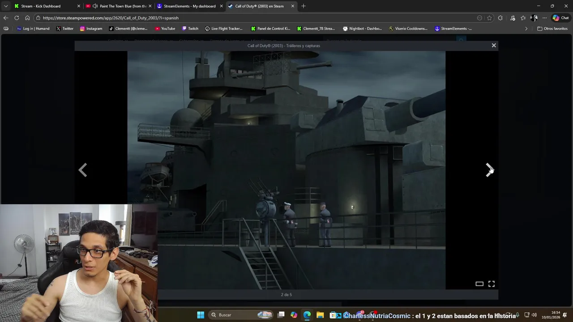Screen dimensions: 573x322
Task: Open taskbar clock showing 16:54
Action: [552, 315]
